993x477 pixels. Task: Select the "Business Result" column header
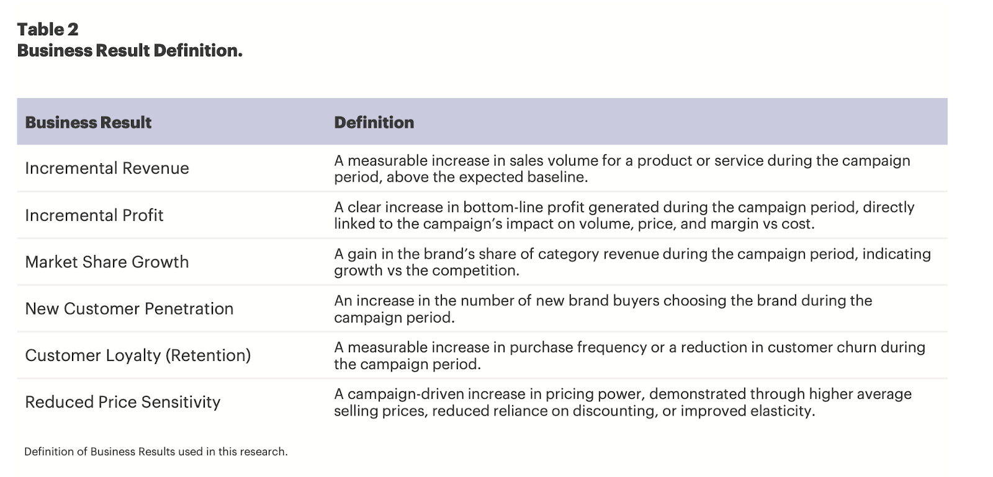(88, 122)
